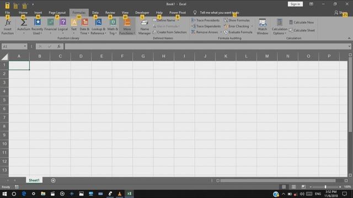Open Recently Used functions

click(x=37, y=26)
